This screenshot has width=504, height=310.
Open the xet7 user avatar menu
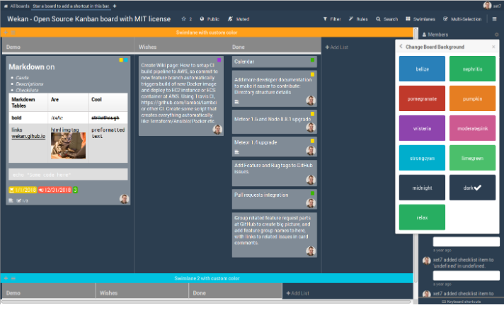(x=487, y=6)
